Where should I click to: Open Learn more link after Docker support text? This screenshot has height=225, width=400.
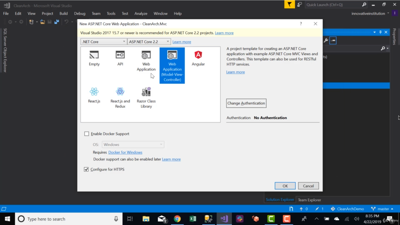pyautogui.click(x=171, y=159)
